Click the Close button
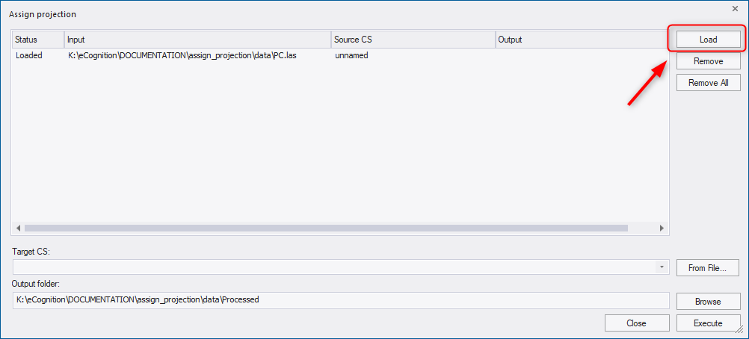749x339 pixels. (x=636, y=323)
